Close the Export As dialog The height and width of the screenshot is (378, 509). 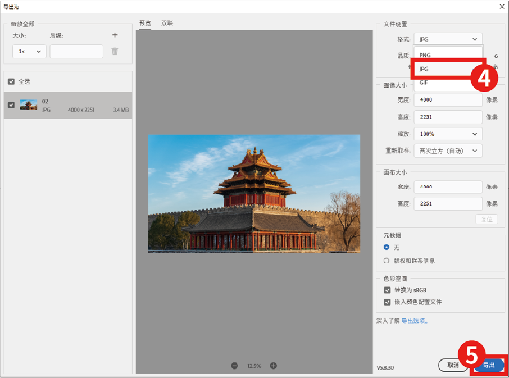[501, 6]
